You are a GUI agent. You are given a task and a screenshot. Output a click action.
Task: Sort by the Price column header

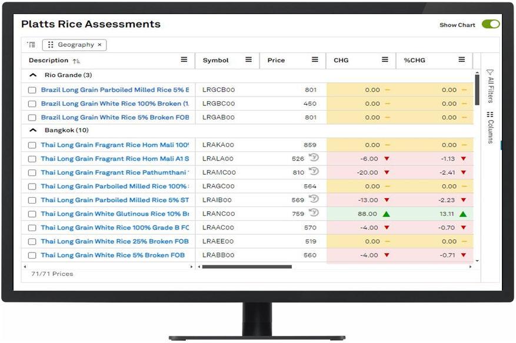click(x=276, y=60)
